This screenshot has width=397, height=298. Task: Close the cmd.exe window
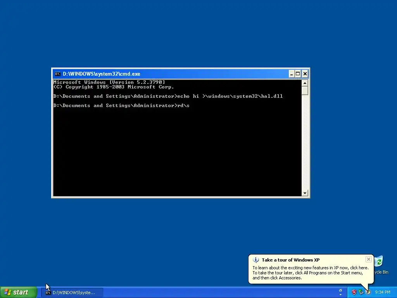click(305, 74)
